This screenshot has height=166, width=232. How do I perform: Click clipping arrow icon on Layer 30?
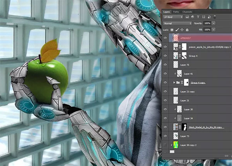[175, 109]
